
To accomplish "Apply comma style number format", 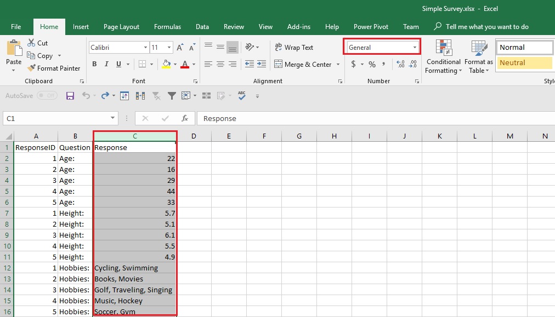I will [x=384, y=64].
